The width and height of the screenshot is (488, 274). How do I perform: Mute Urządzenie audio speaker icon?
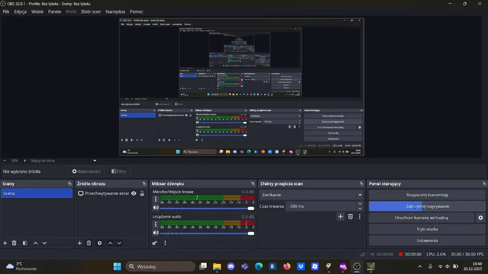point(156,233)
